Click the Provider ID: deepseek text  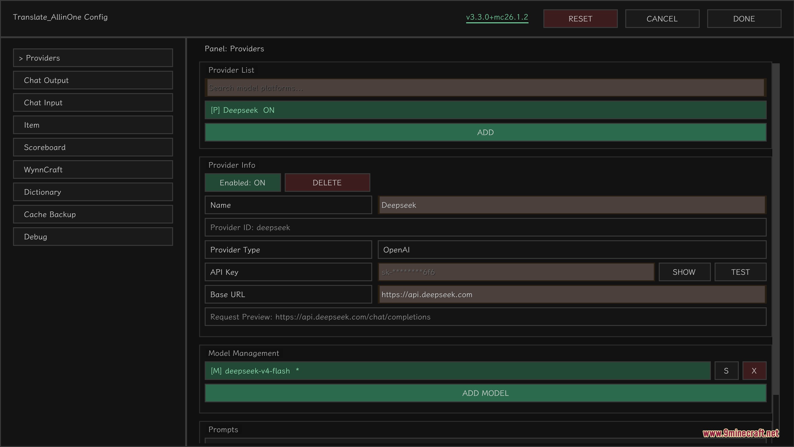(x=250, y=228)
